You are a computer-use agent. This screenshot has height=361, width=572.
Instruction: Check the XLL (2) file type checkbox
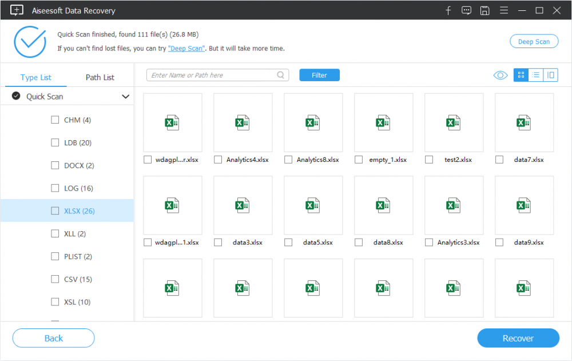point(55,233)
